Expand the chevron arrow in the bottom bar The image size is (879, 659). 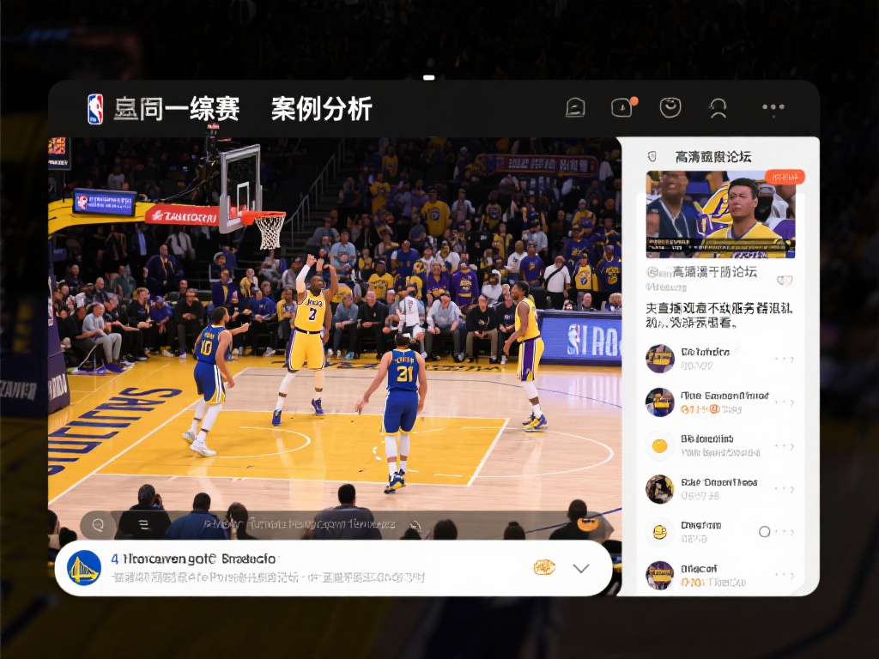(x=583, y=567)
